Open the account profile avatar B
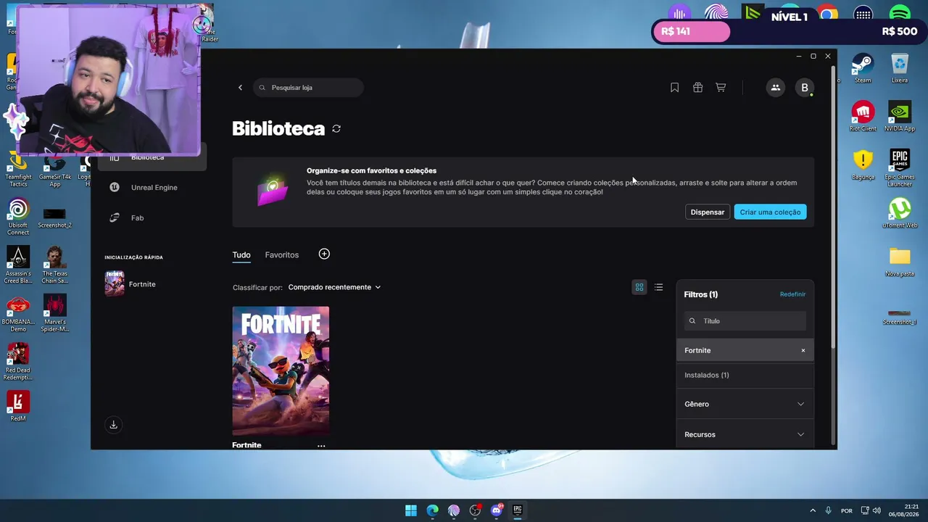Screen dimensions: 928x522 [805, 88]
